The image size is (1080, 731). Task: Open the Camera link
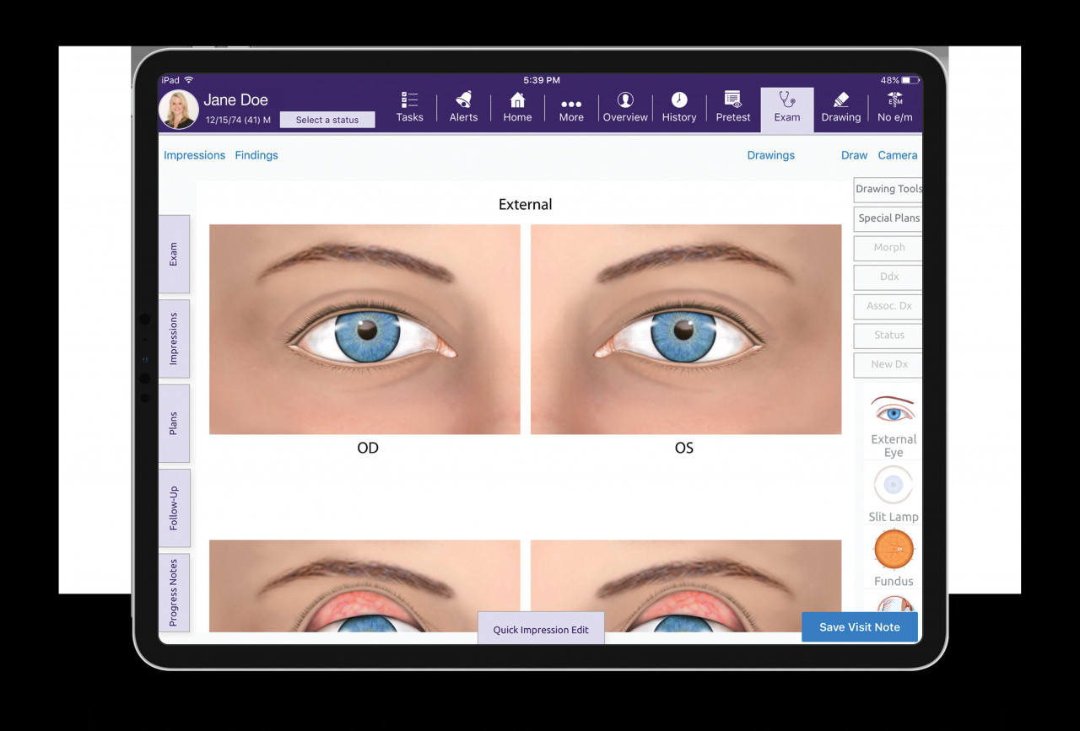[897, 155]
